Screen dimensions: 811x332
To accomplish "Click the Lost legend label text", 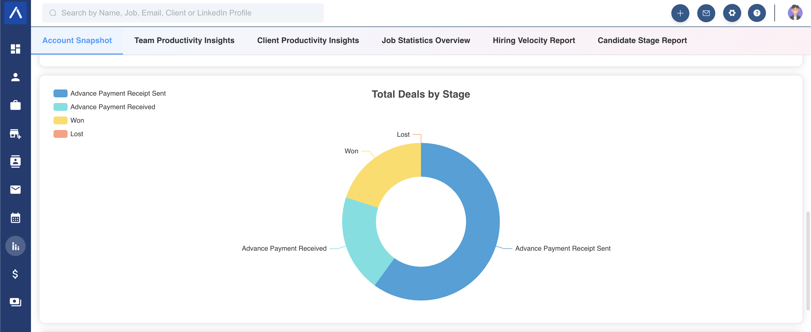I will [77, 134].
